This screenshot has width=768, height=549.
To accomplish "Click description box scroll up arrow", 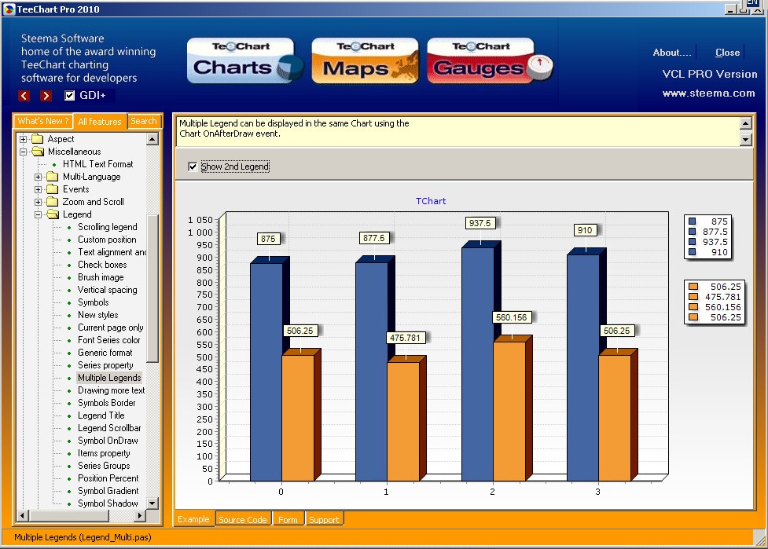I will pyautogui.click(x=745, y=123).
